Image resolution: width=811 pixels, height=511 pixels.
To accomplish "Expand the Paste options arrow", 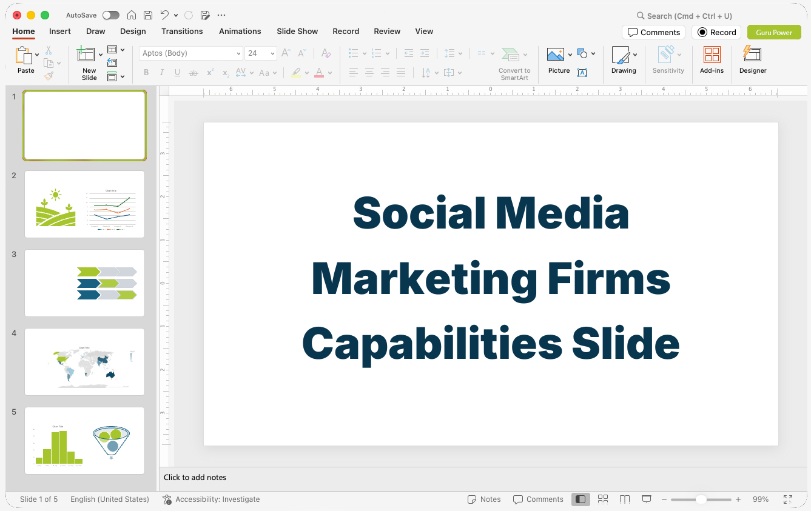I will [x=37, y=55].
